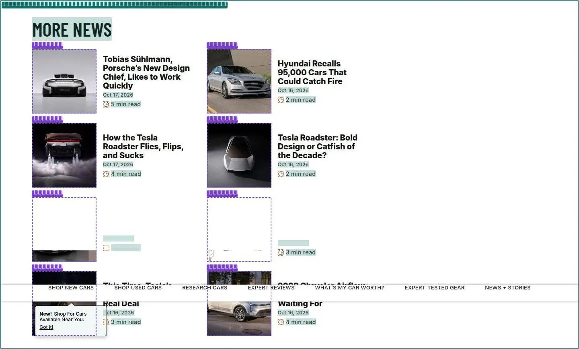Open the Shop New Cars menu item
Screen dimensions: 579x349
[x=71, y=288]
